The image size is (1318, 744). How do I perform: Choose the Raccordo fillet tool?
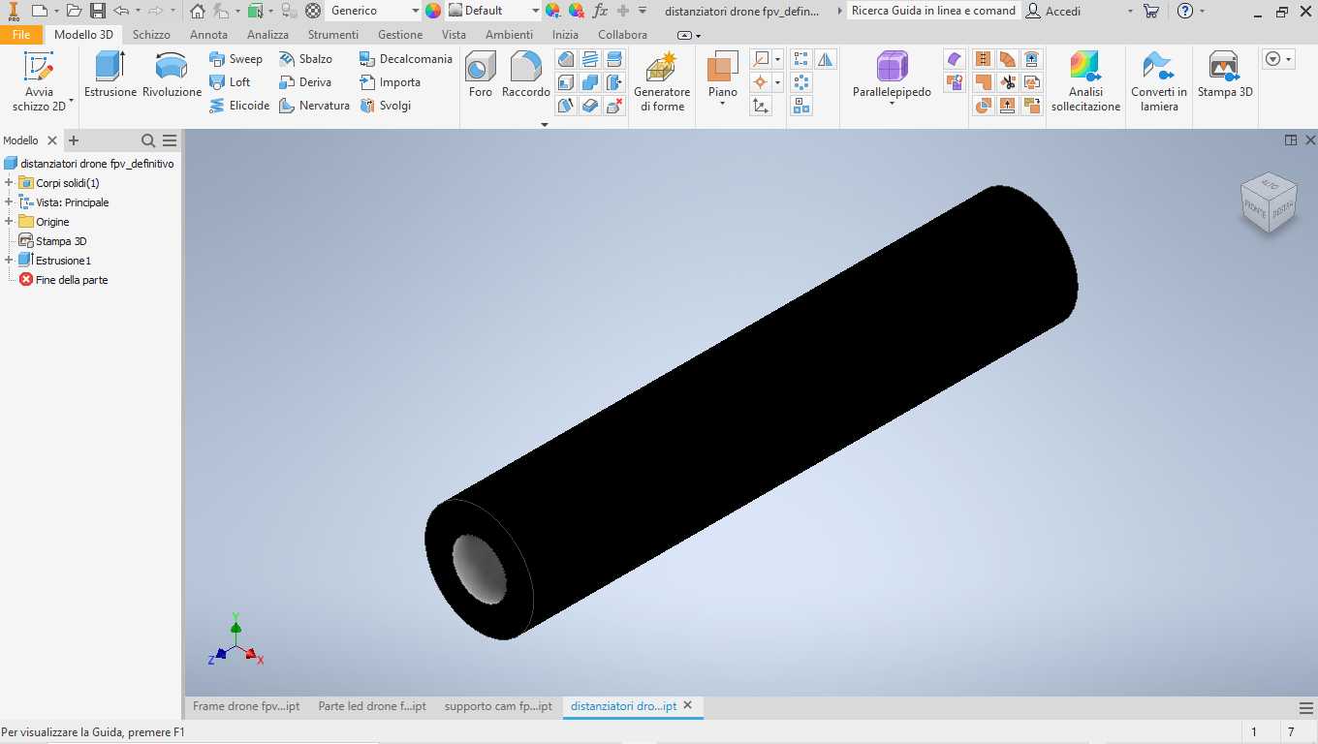526,74
